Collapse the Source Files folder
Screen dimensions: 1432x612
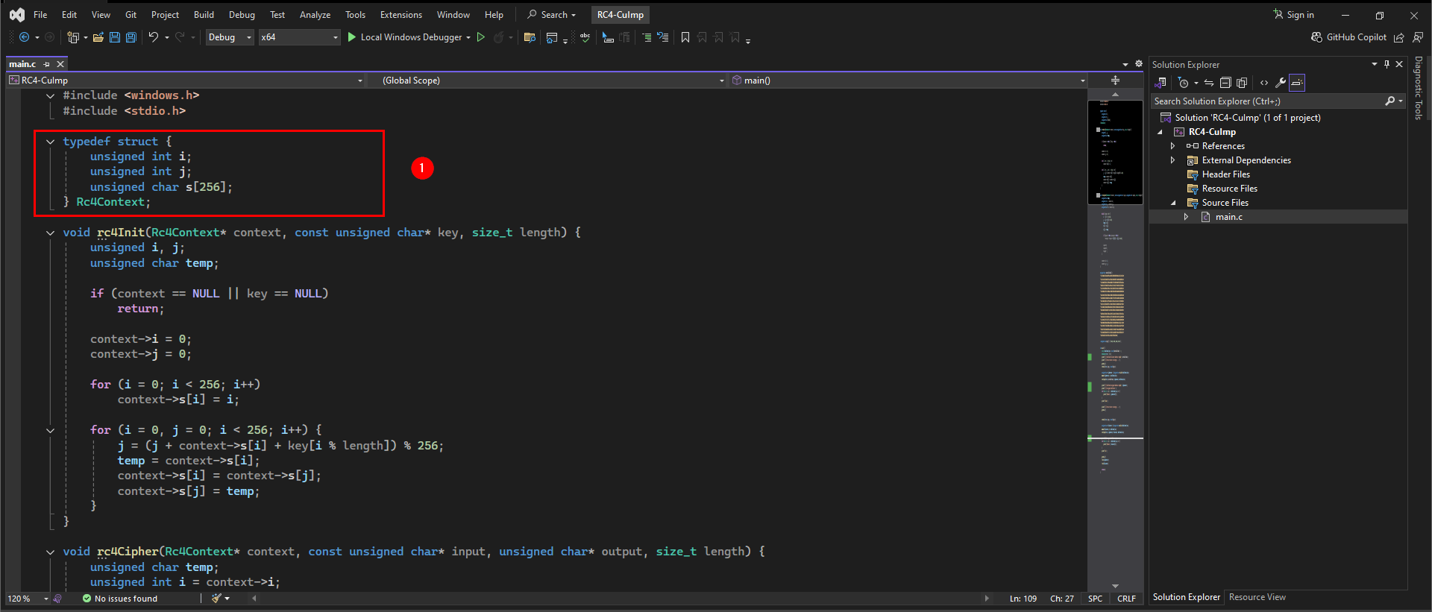click(1173, 203)
